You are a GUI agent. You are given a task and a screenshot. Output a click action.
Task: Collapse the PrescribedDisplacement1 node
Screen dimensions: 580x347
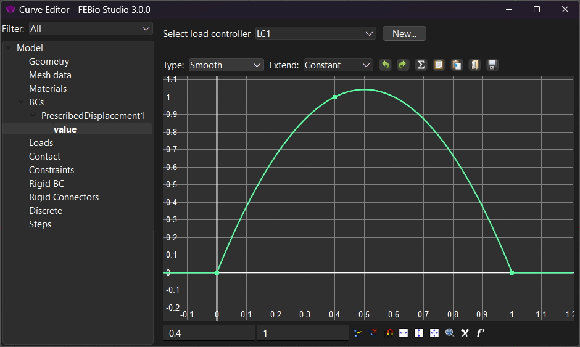(33, 115)
